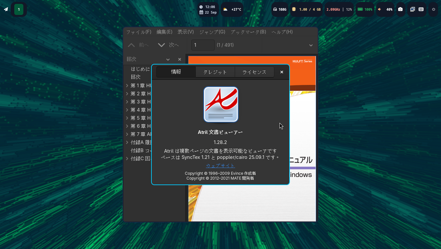Switch to workspace 1
The height and width of the screenshot is (249, 441).
19,9
